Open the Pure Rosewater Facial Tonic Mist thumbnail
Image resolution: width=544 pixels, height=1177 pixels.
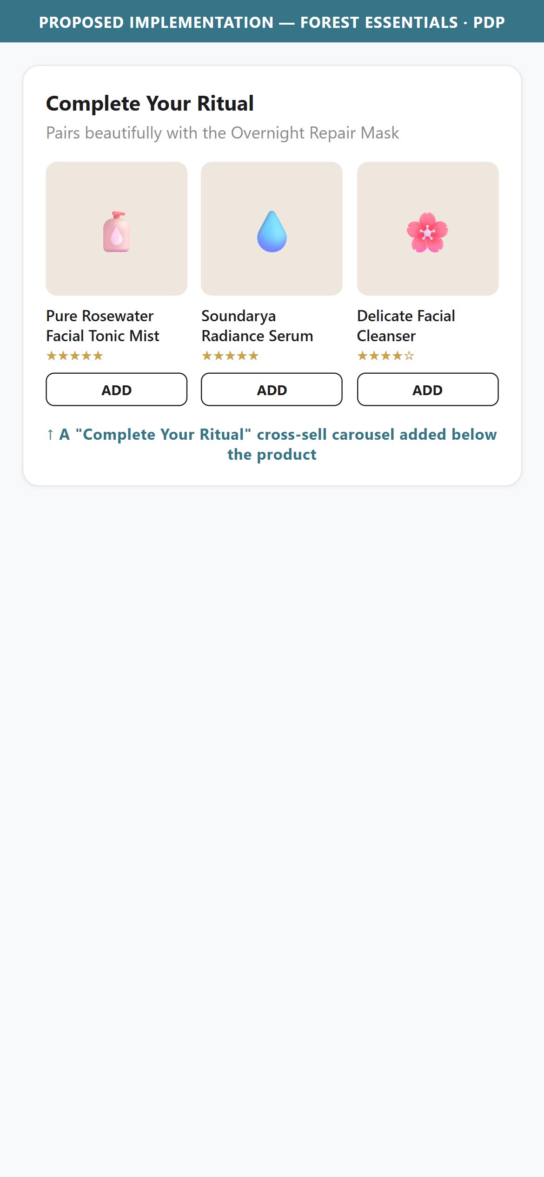point(117,229)
